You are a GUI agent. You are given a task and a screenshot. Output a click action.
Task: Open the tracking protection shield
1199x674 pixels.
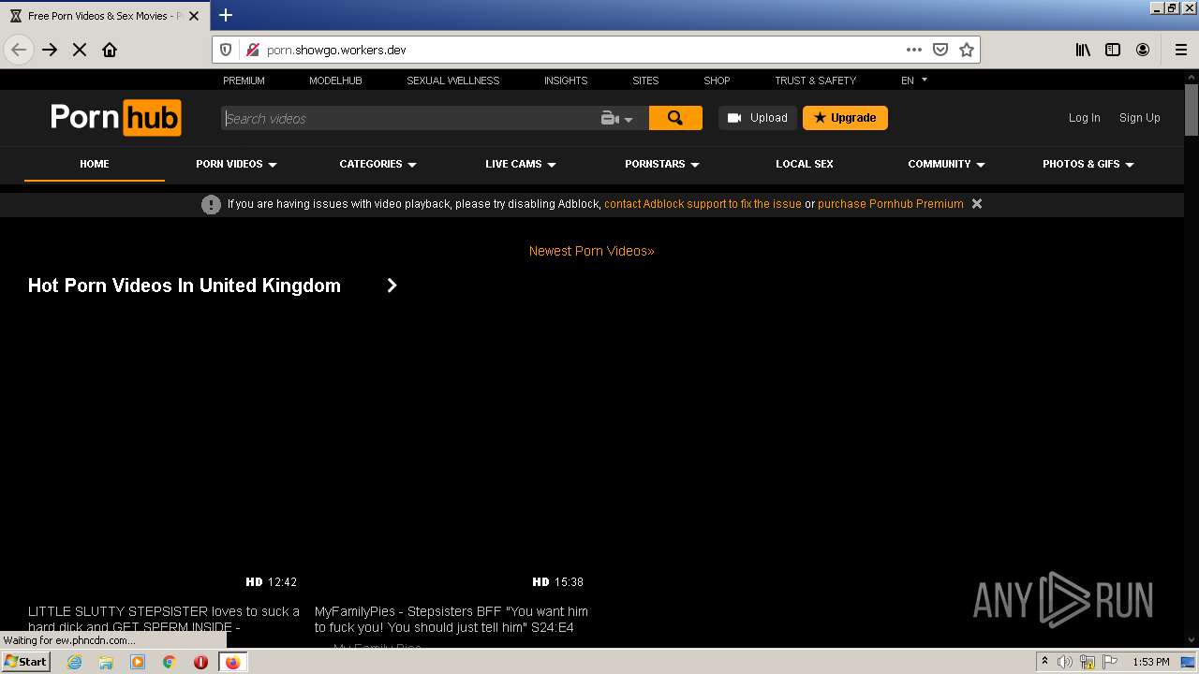coord(226,50)
